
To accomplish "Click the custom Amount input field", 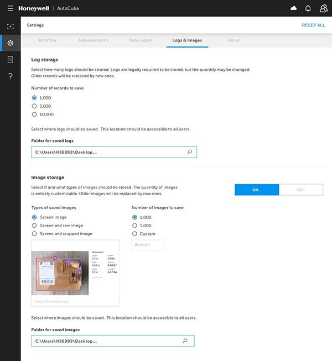I will 148,245.
